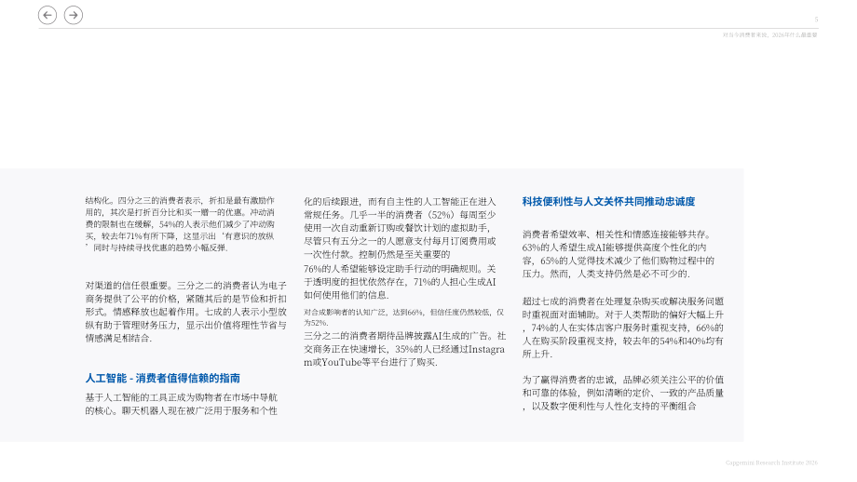Click paragraph starting 消费者希望效率、相关性
The width and height of the screenshot is (857, 482).
pos(619,254)
